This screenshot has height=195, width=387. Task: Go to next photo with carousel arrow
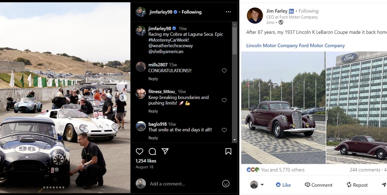tap(123, 98)
